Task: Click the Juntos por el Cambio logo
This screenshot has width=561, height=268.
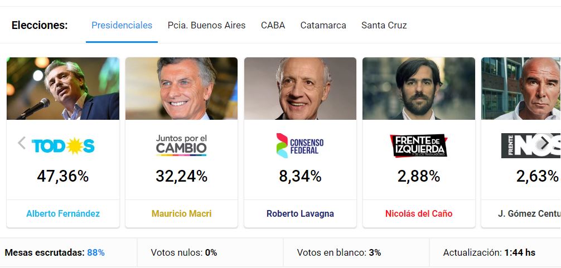Action: [x=181, y=145]
